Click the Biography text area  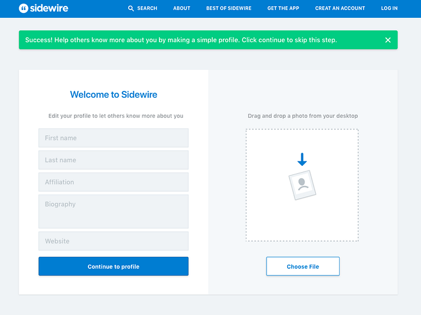coord(113,211)
